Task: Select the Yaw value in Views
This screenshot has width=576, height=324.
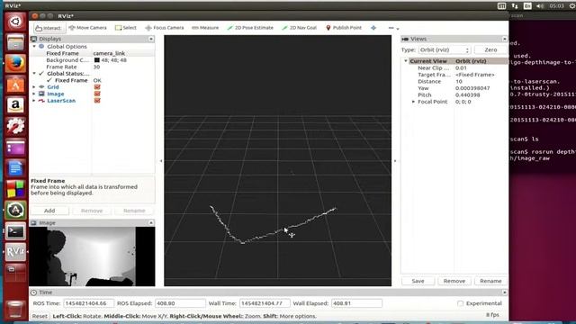Action: (472, 88)
